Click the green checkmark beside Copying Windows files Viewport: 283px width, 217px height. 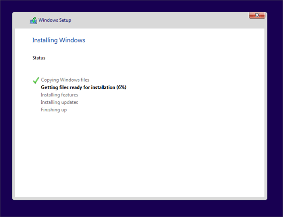[36, 80]
